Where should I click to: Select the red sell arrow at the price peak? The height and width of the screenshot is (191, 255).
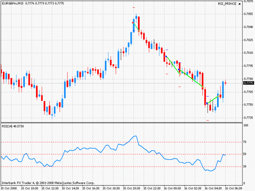click(133, 23)
